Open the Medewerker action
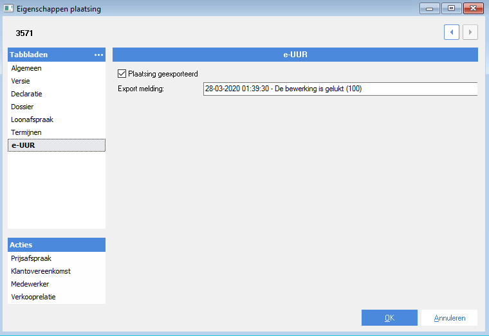 [57, 284]
